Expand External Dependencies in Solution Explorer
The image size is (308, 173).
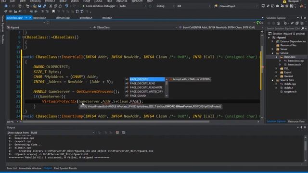[x=272, y=41]
